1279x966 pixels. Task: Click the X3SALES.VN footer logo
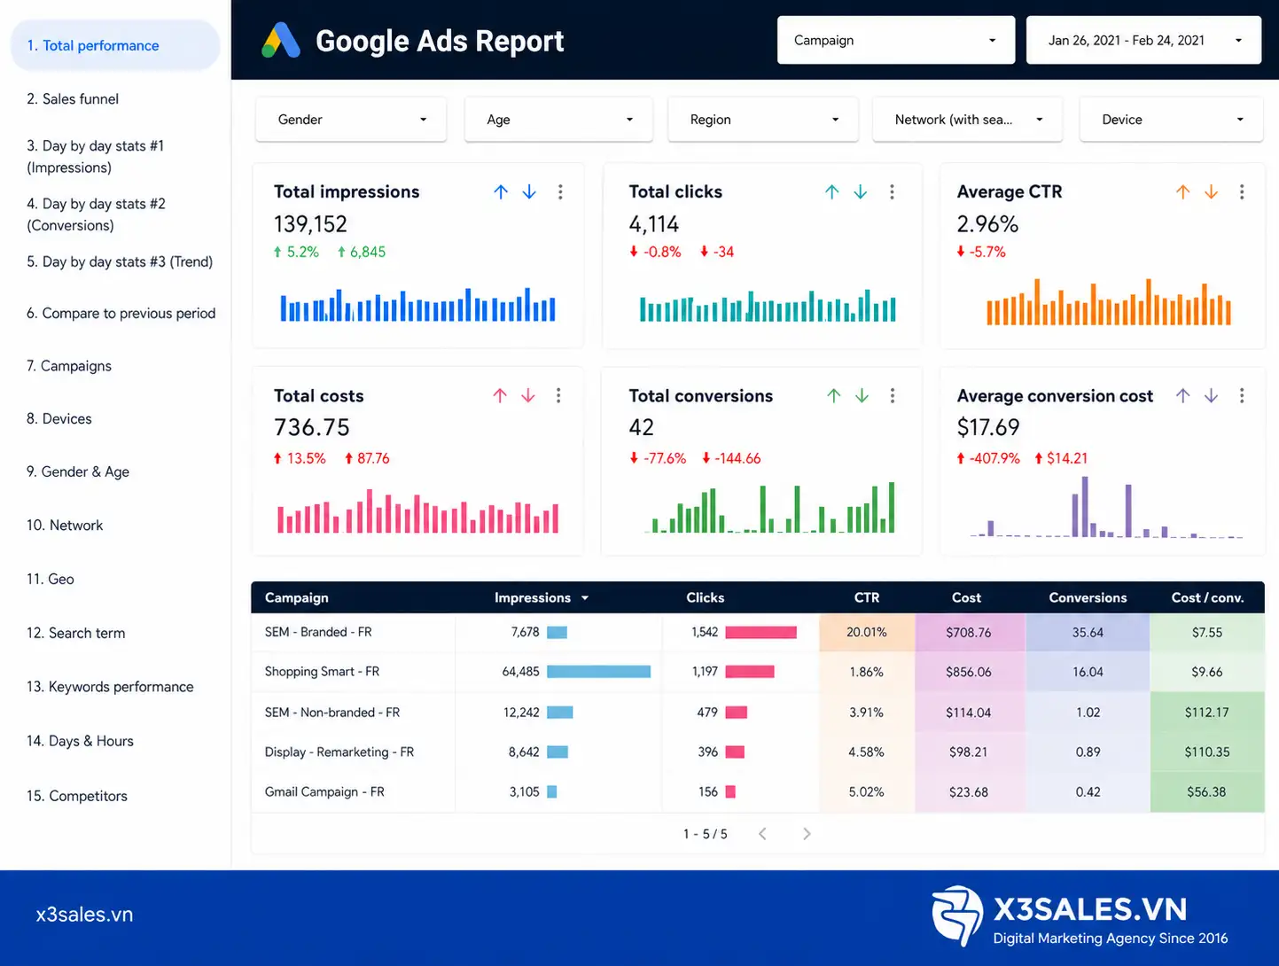pos(1080,915)
